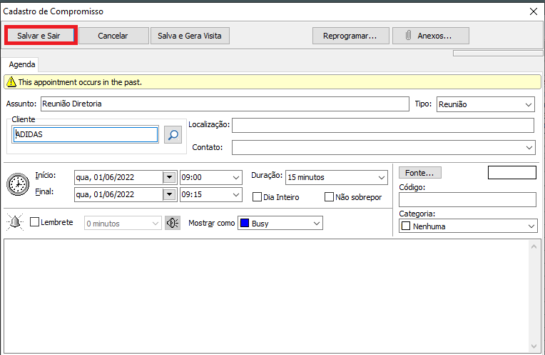Select the Agenda tab
Image resolution: width=545 pixels, height=355 pixels.
coord(22,64)
